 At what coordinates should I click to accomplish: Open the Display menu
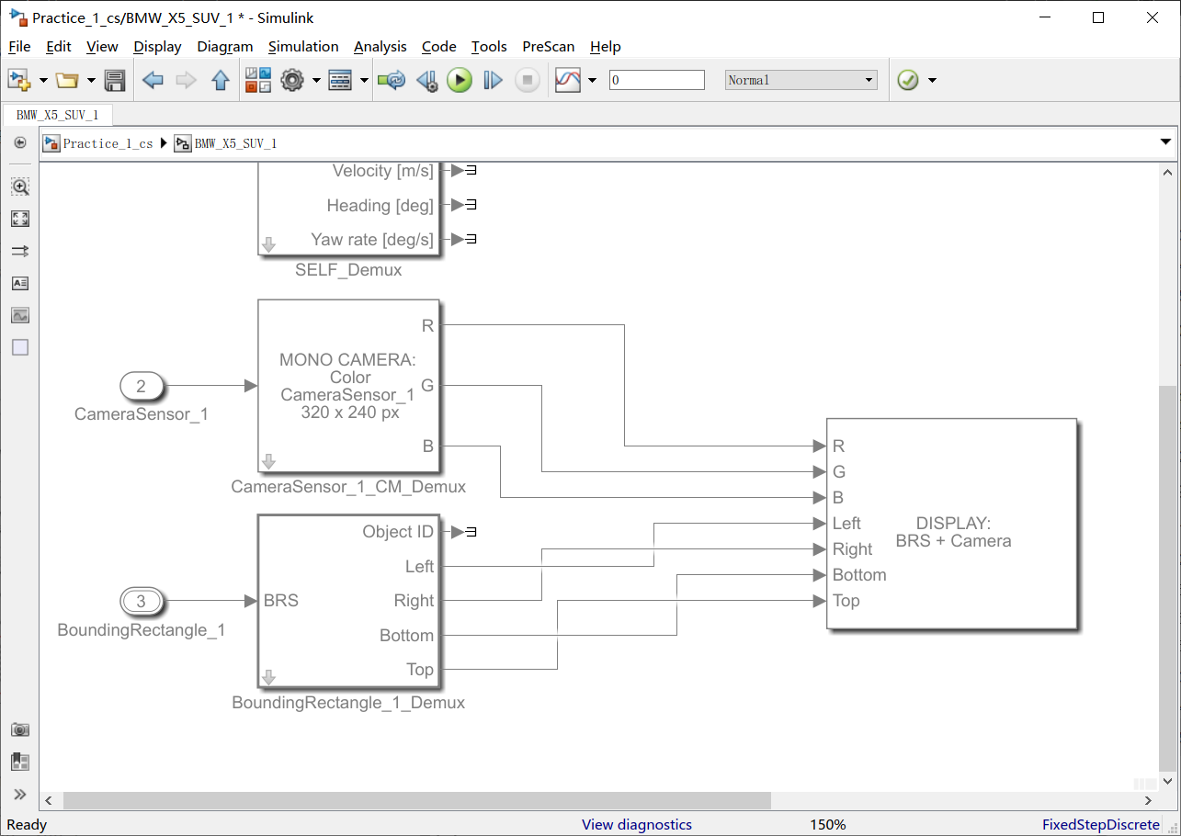[157, 46]
